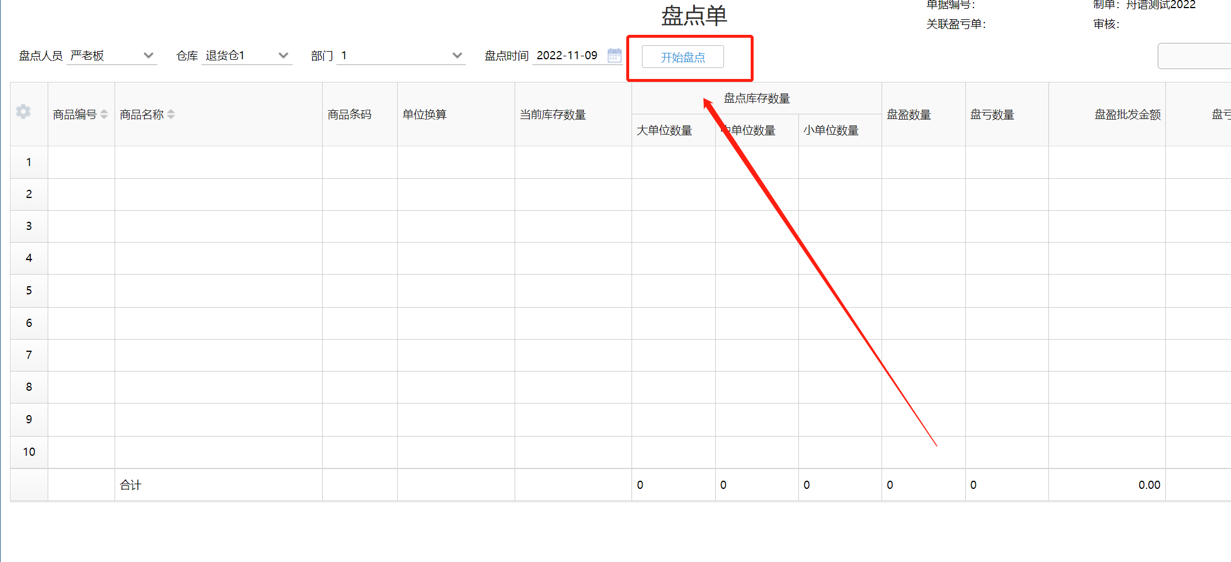Open the 仓库 warehouse dropdown

pos(283,56)
